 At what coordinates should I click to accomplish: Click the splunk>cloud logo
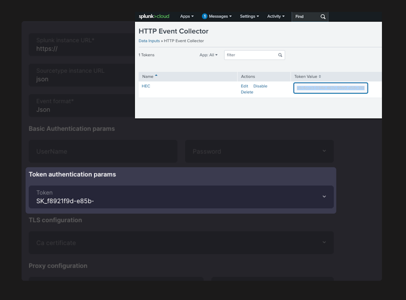pos(154,16)
